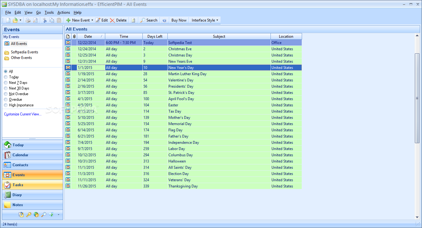Open the recycle bin icon in navigation footer
This screenshot has width=422, height=228.
[x=51, y=215]
